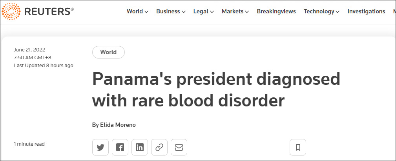Expand the World menu dropdown
396x161 pixels.
pos(137,11)
